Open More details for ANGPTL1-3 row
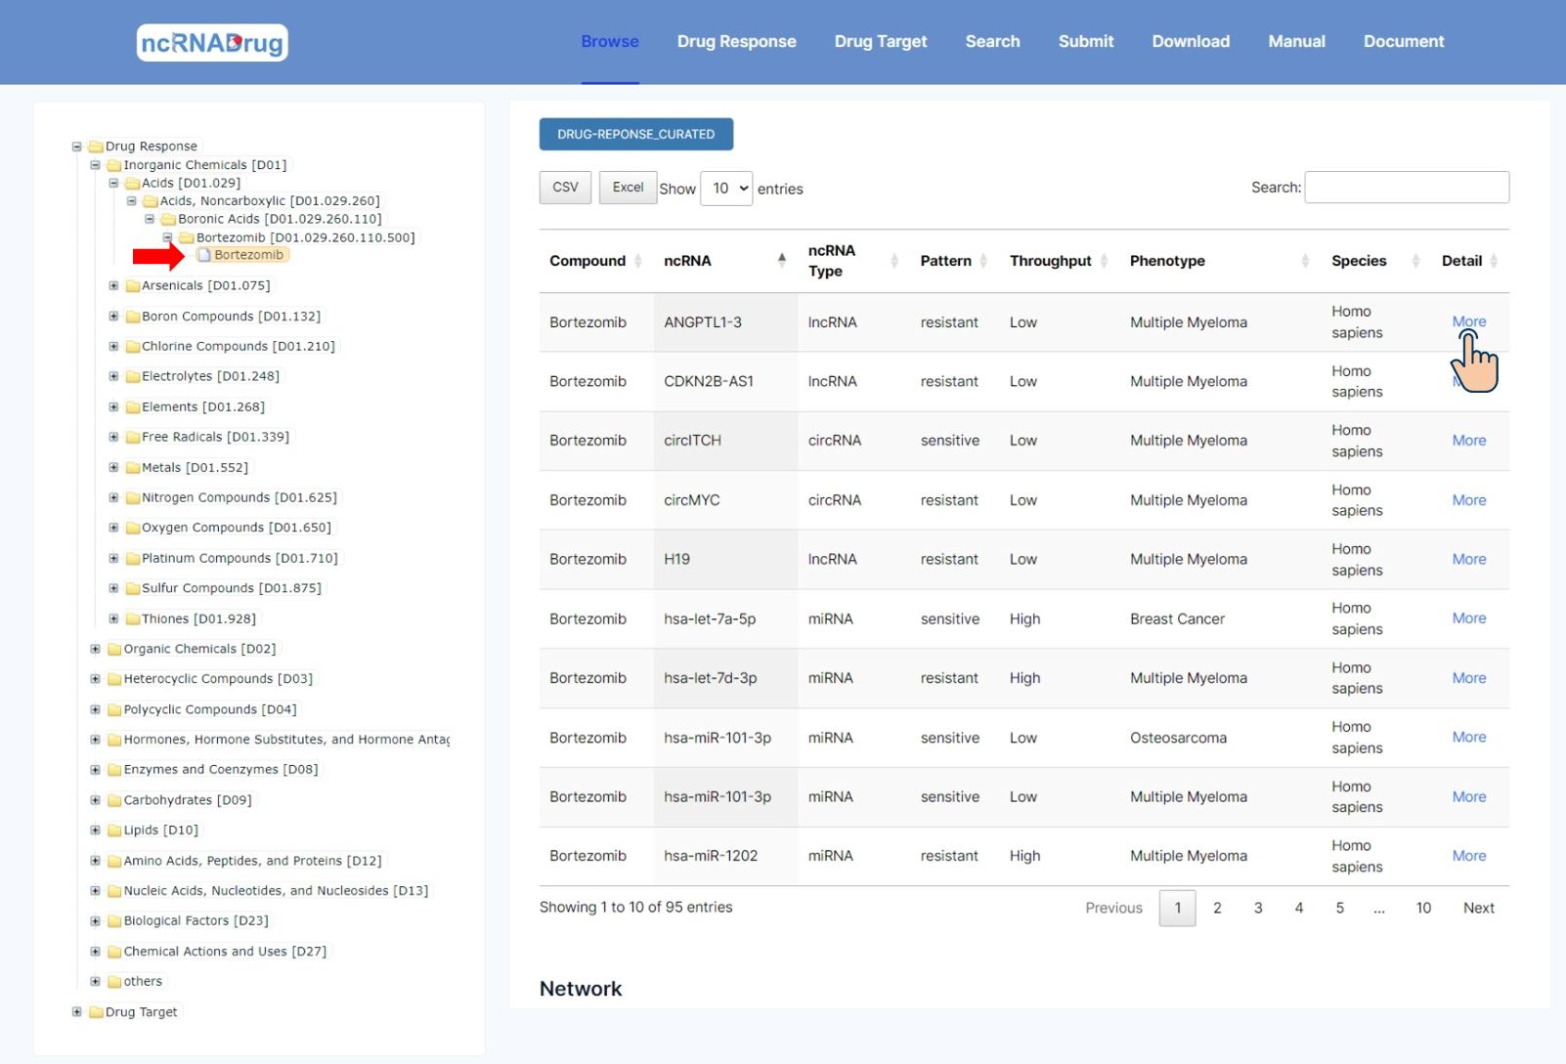Screen dimensions: 1566x1064 [1468, 321]
